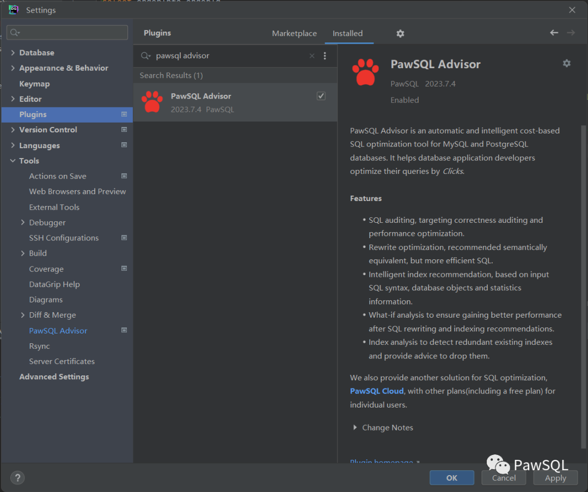Expand the Change Notes section
This screenshot has width=588, height=492.
(x=356, y=428)
